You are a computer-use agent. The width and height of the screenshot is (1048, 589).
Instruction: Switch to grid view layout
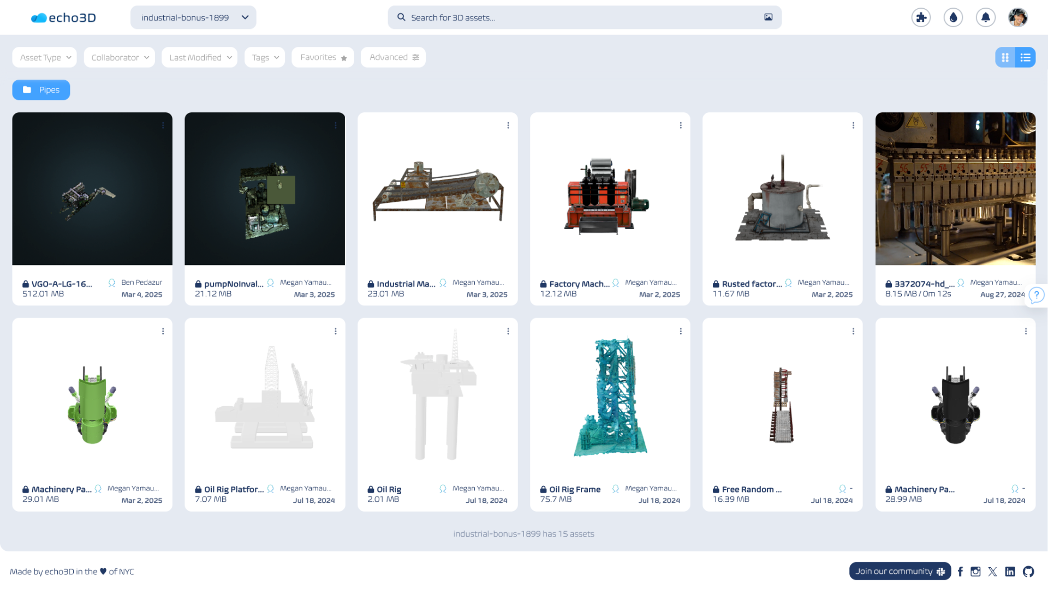tap(1005, 57)
